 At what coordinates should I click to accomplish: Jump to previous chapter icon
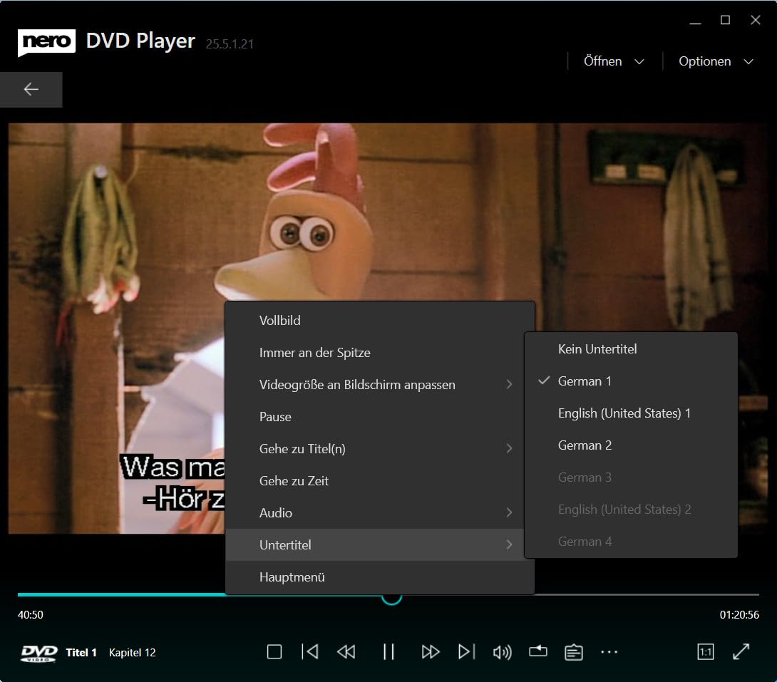(x=309, y=652)
